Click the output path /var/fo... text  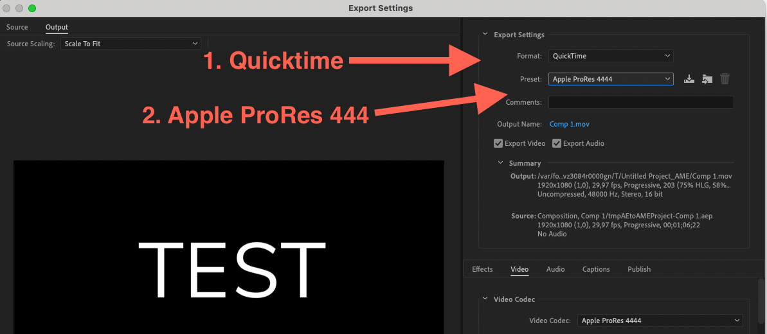tap(635, 176)
